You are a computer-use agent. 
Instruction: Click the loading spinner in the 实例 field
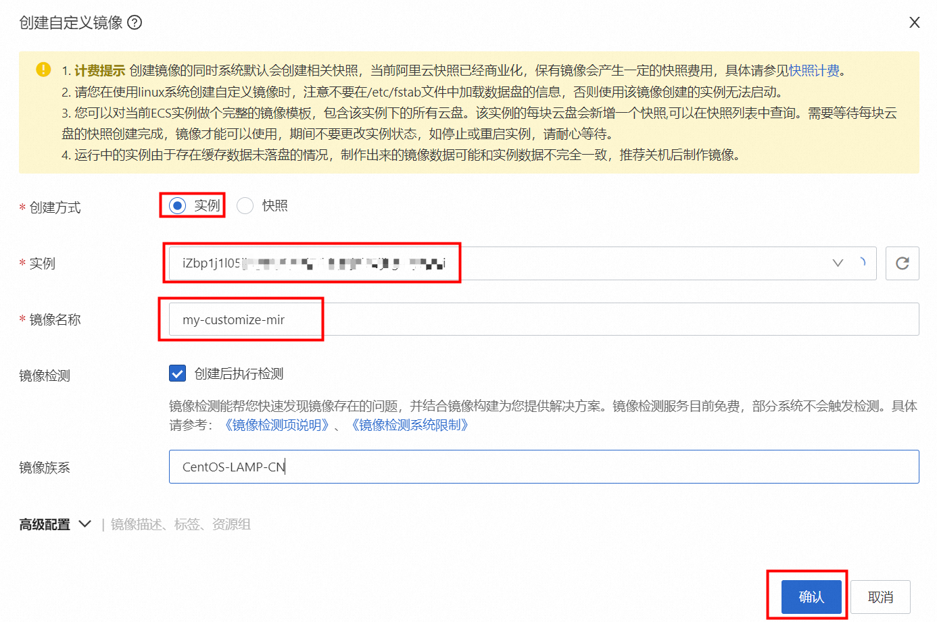(x=861, y=263)
